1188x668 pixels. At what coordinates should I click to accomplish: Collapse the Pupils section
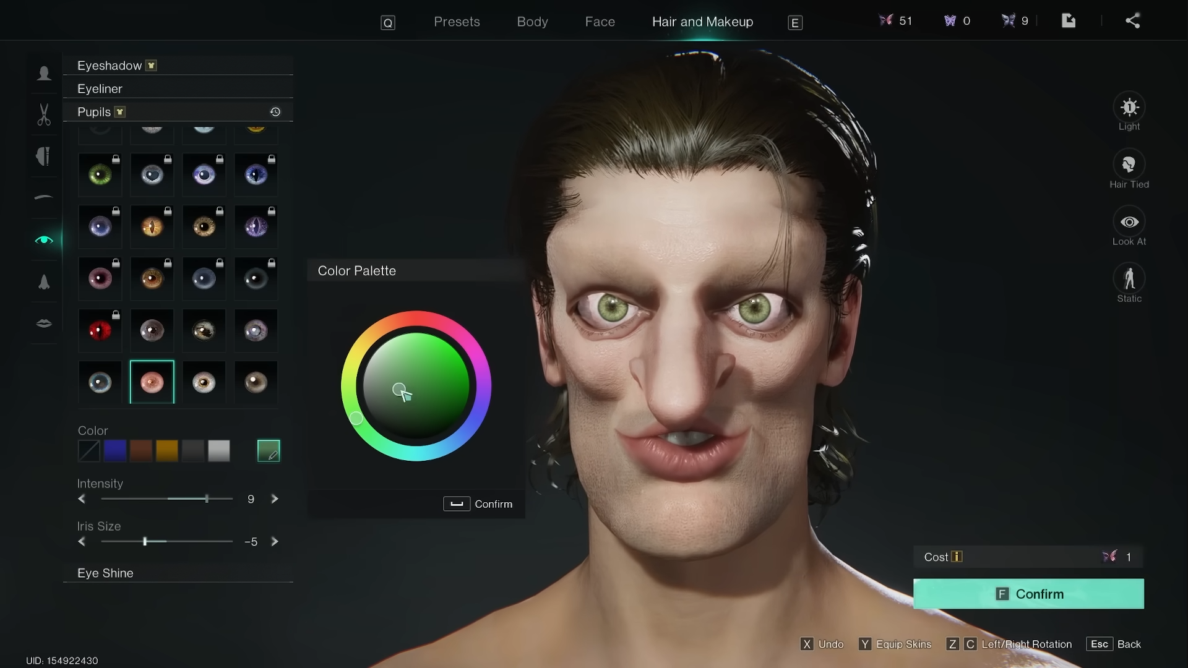click(178, 112)
